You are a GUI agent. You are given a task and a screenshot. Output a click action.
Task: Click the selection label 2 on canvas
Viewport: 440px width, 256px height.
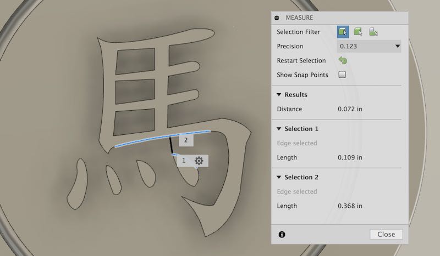[186, 140]
